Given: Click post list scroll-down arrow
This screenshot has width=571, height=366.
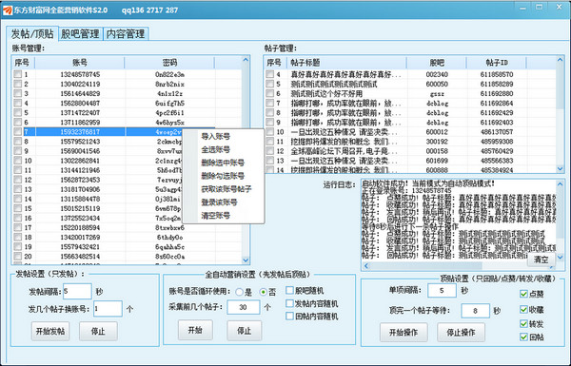Looking at the screenshot, I should coord(561,168).
